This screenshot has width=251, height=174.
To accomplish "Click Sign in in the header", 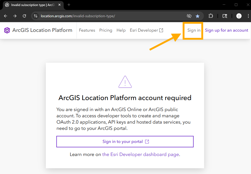I will pyautogui.click(x=194, y=30).
